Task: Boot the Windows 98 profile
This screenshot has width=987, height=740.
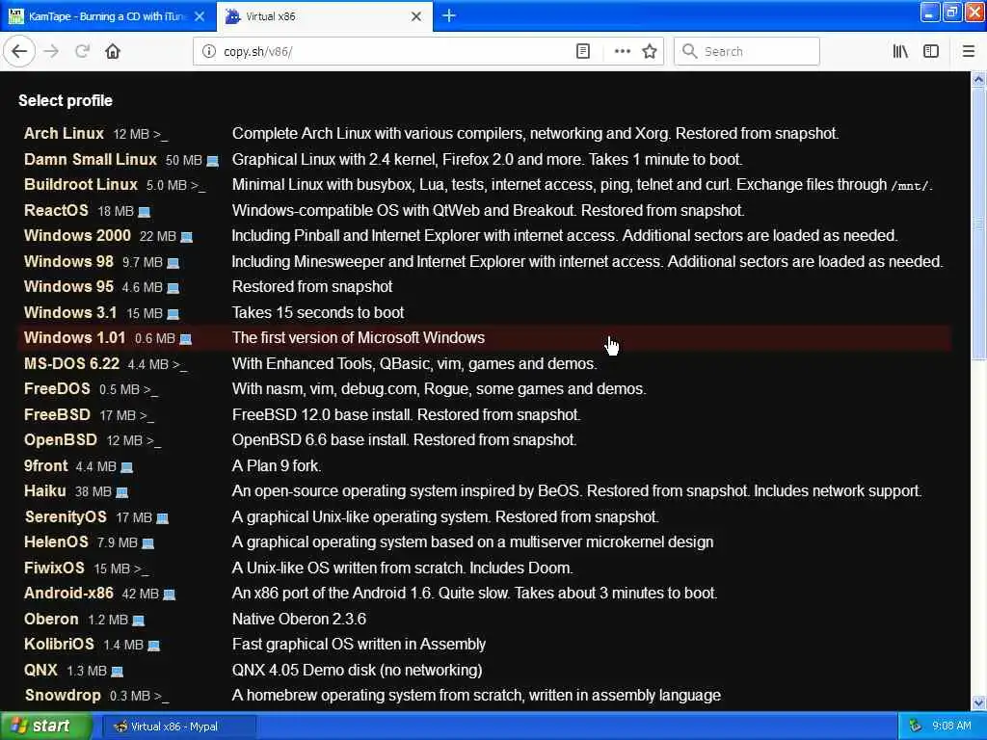Action: pos(68,261)
